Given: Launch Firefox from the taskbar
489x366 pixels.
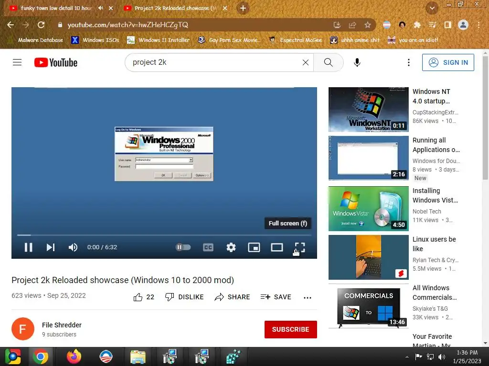Looking at the screenshot, I should [x=74, y=356].
